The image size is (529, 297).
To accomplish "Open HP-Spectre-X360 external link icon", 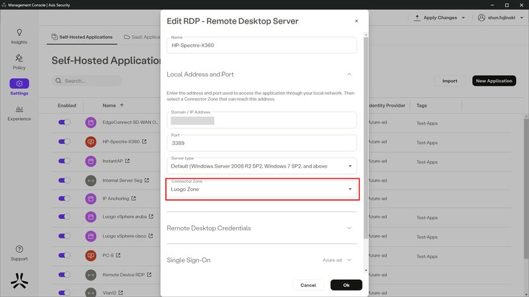I will tap(144, 141).
